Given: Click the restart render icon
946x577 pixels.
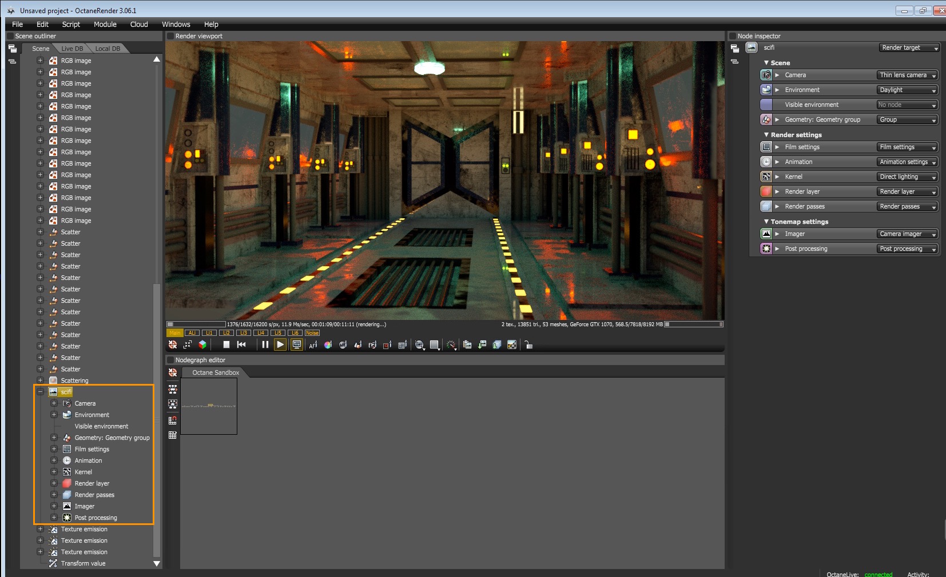Looking at the screenshot, I should (241, 344).
